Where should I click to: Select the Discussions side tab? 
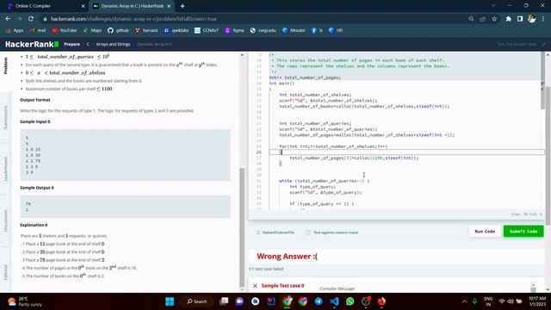6,220
